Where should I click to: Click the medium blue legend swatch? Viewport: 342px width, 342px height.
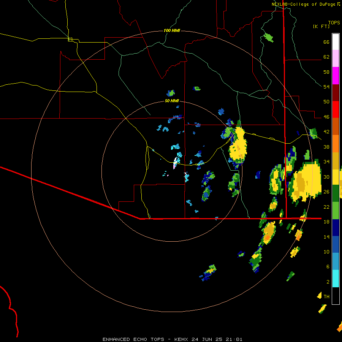tap(336, 245)
